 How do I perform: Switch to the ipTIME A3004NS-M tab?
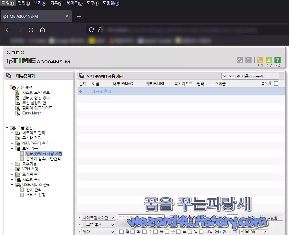point(36,16)
